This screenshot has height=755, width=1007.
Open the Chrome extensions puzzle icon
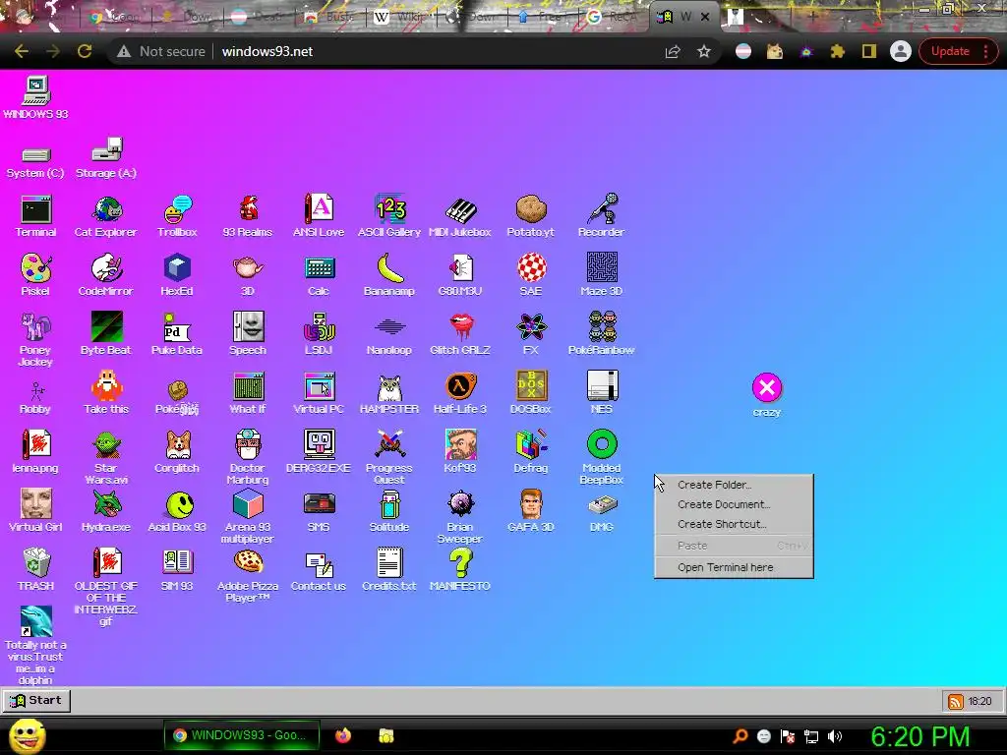838,51
